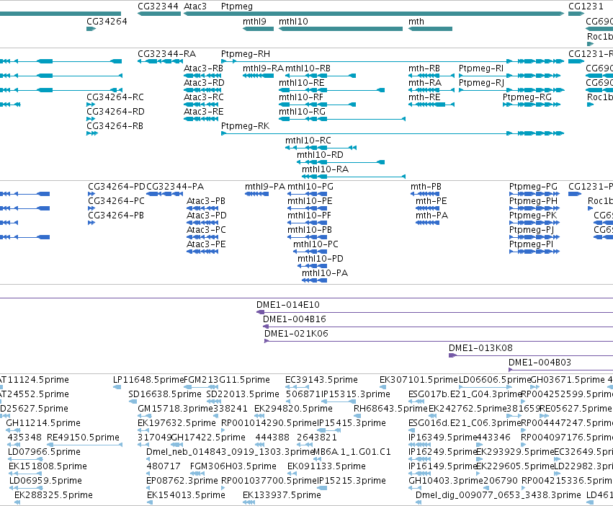Select EST GH11214.5prime
The height and width of the screenshot is (506, 613).
[43, 423]
